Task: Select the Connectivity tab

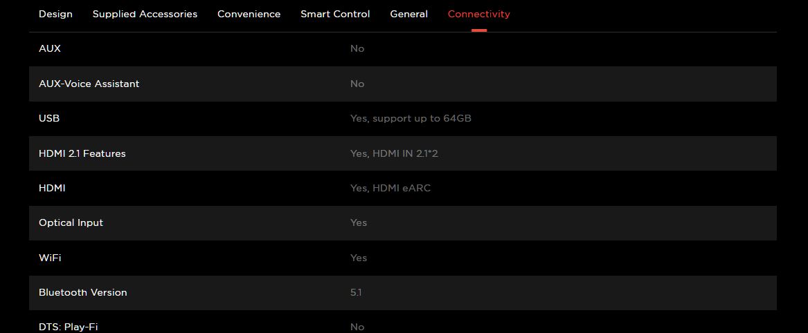Action: (x=478, y=14)
